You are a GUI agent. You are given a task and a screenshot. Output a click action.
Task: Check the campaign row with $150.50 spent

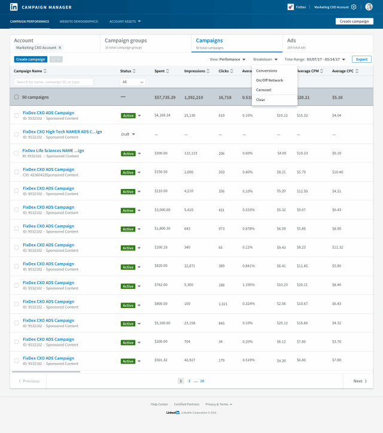(x=17, y=172)
